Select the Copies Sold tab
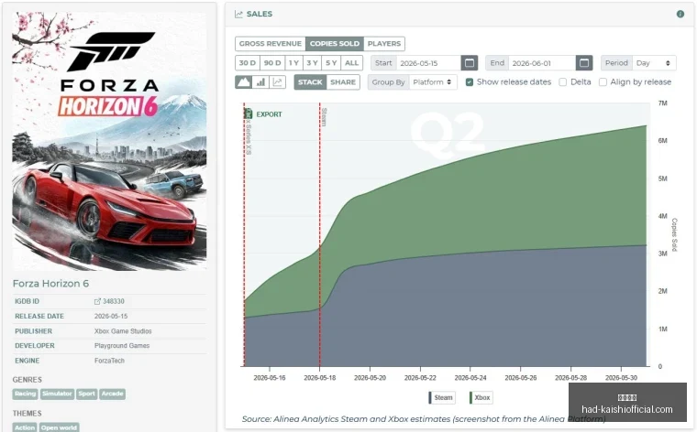Screen dimensions: 697x432 [334, 43]
